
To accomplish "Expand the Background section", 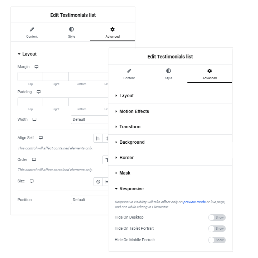I will (x=171, y=142).
